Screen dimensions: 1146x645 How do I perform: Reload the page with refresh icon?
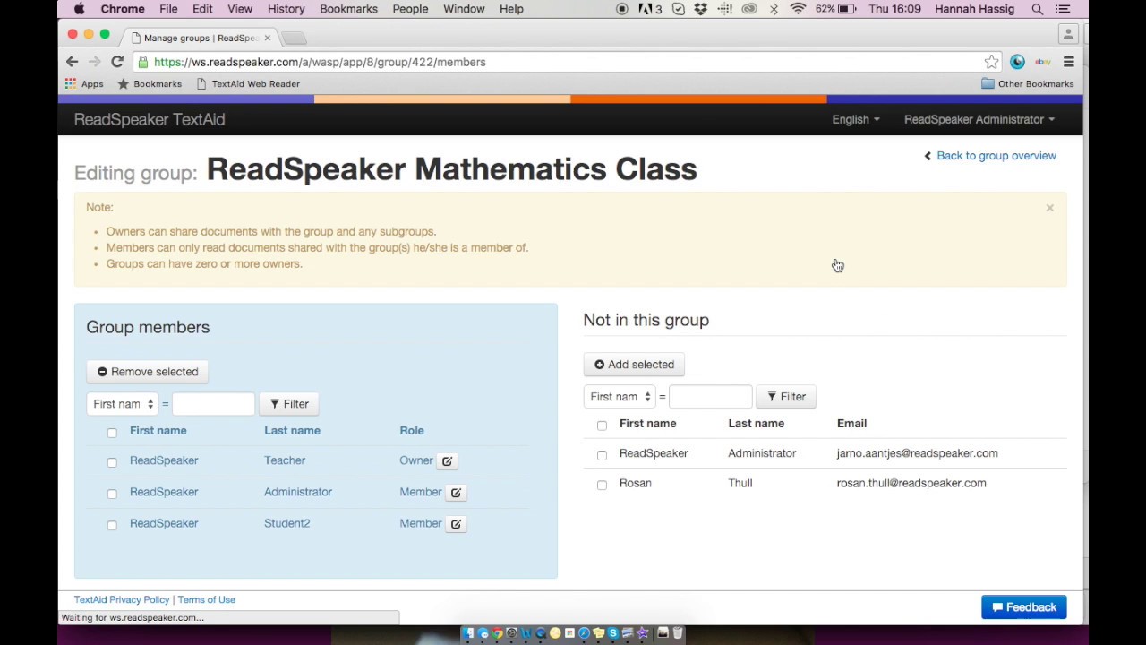click(116, 62)
